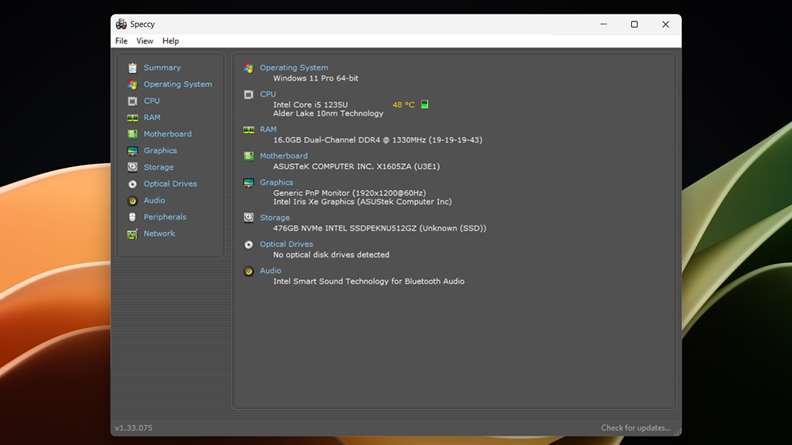Image resolution: width=792 pixels, height=445 pixels.
Task: View Storage section from sidebar
Action: (158, 167)
